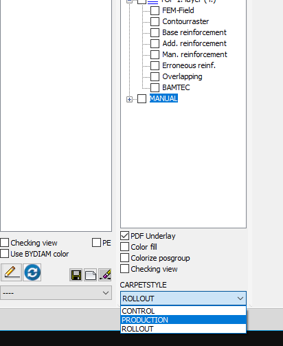Click the pencil edit icon

[x=11, y=272]
